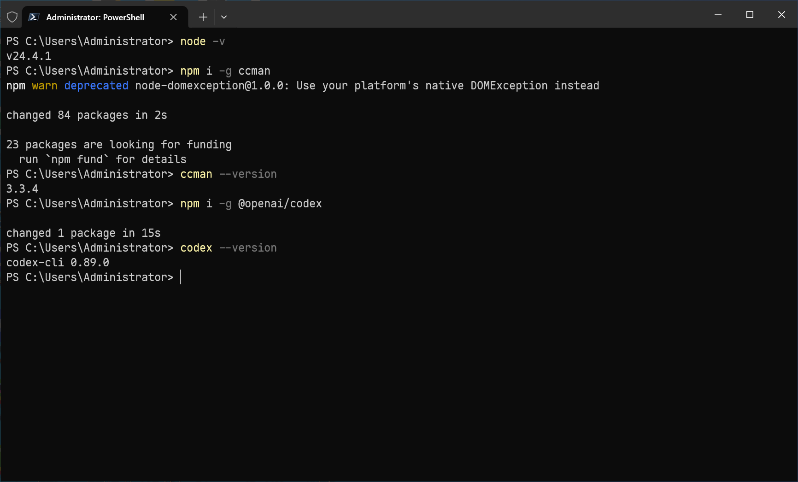Close the Administrator: PowerShell tab
Screen dimensions: 798x482
tap(173, 17)
